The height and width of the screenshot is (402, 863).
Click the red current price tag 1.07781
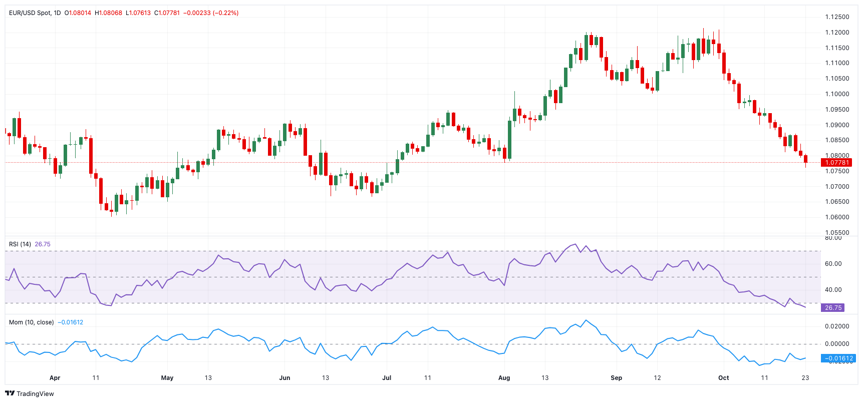click(x=836, y=163)
